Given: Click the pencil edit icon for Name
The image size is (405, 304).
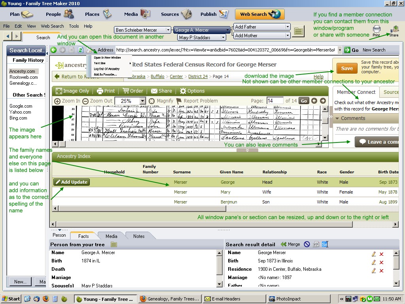Looking at the screenshot, I should [374, 254].
